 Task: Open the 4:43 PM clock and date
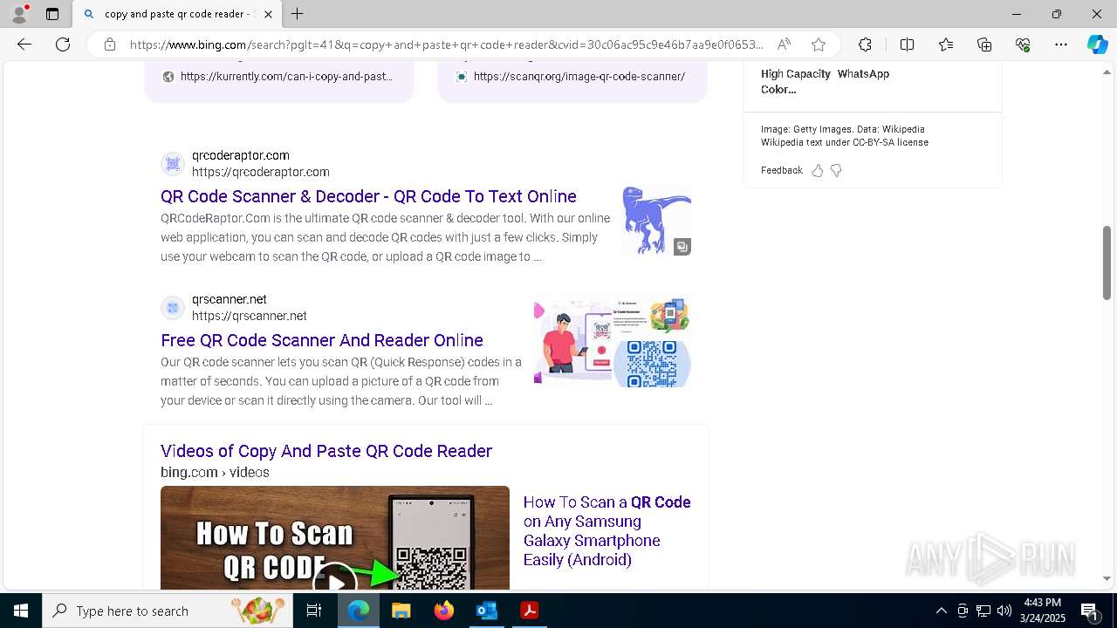click(x=1042, y=611)
